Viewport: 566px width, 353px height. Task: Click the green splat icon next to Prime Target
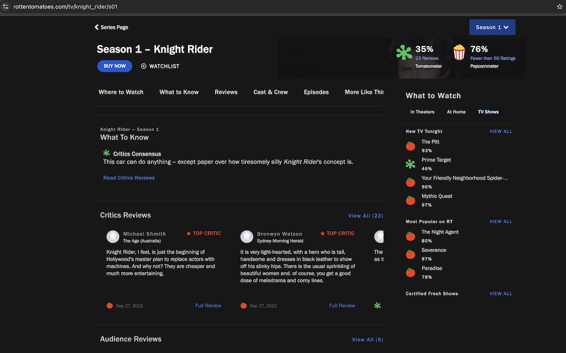click(410, 164)
